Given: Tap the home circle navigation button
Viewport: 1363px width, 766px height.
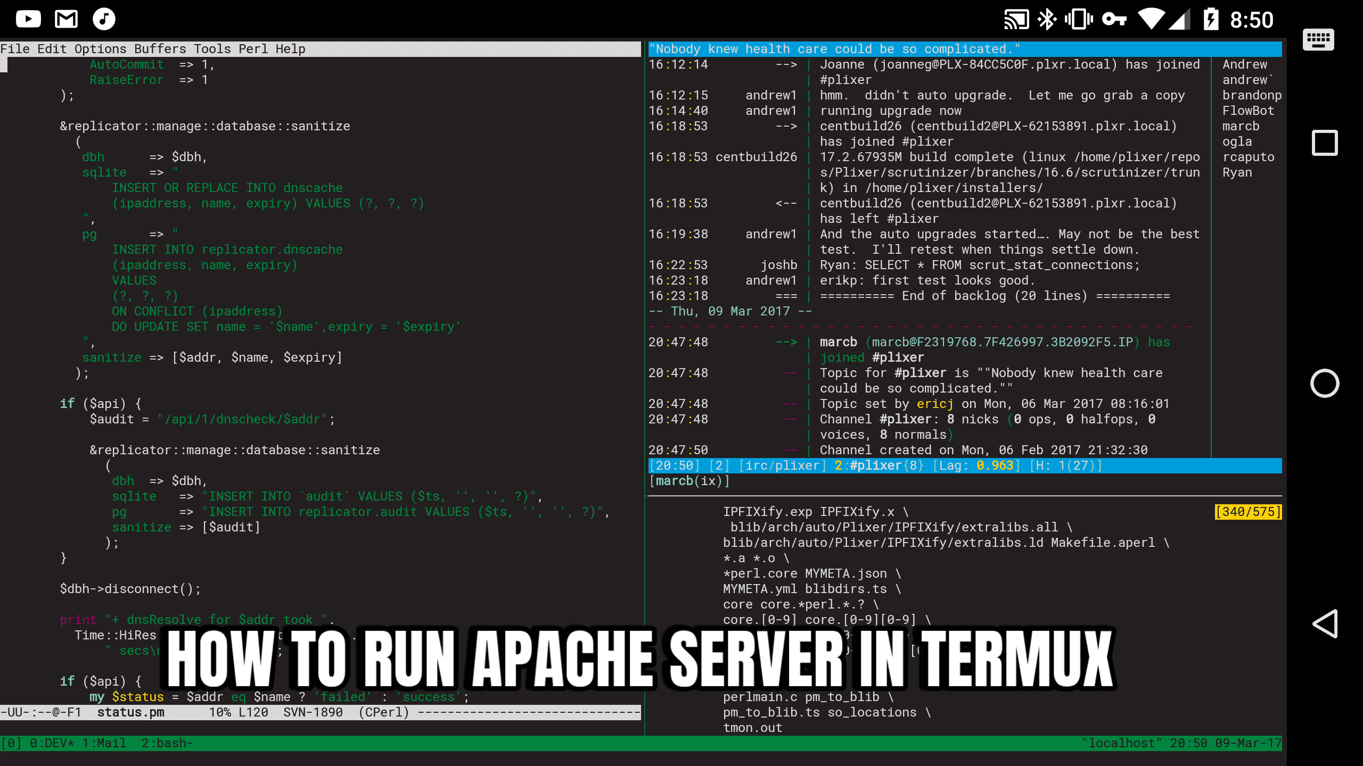Looking at the screenshot, I should pyautogui.click(x=1325, y=383).
